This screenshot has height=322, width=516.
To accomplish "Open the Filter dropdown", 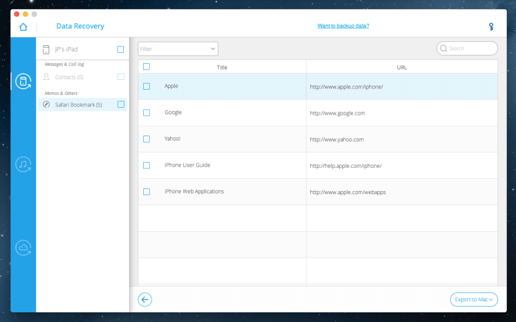I will coord(178,49).
